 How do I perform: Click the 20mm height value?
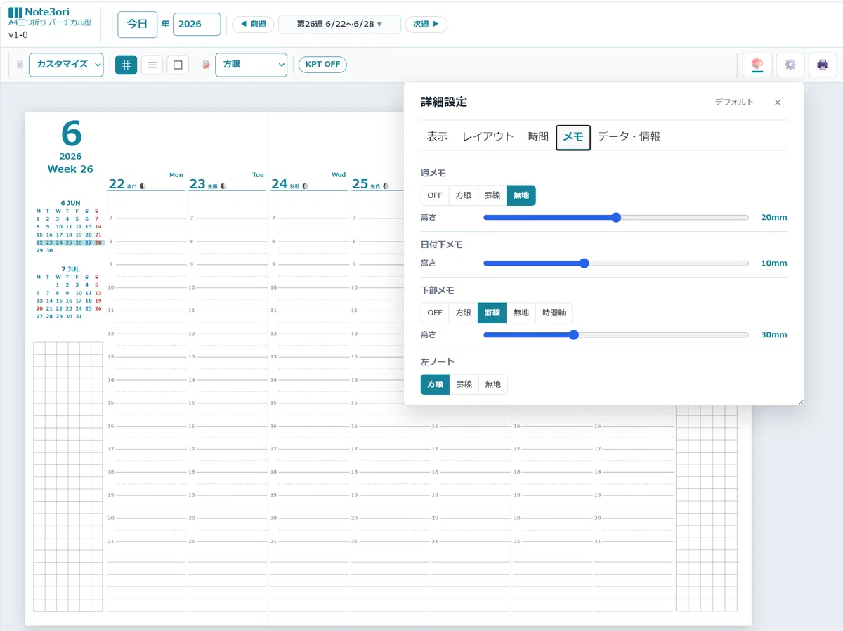(x=773, y=218)
